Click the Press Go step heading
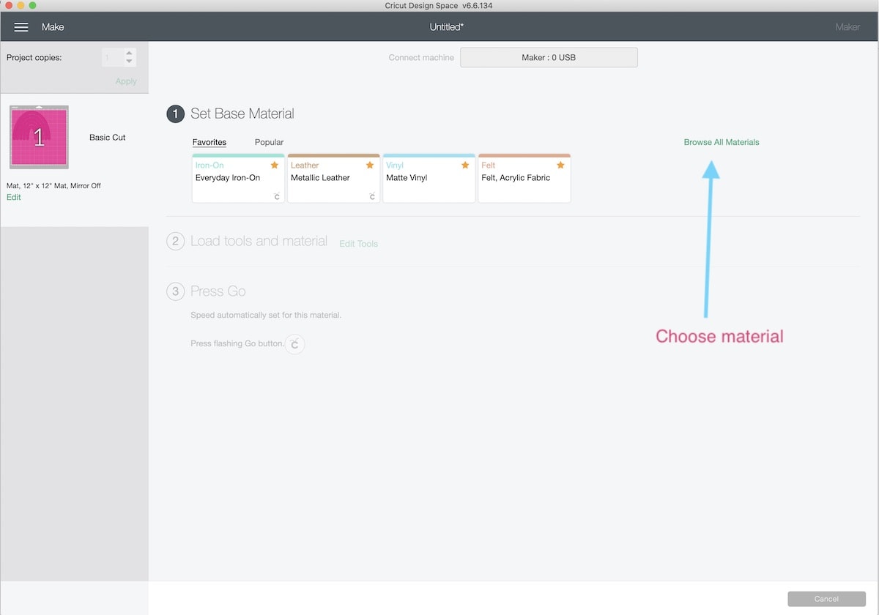This screenshot has height=615, width=879. pos(218,291)
